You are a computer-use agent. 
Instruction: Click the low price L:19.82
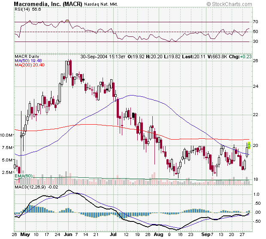click(x=172, y=57)
